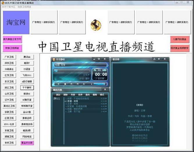Close the 播放列表 playlist panel
194x152 pixels.
pos(105,90)
